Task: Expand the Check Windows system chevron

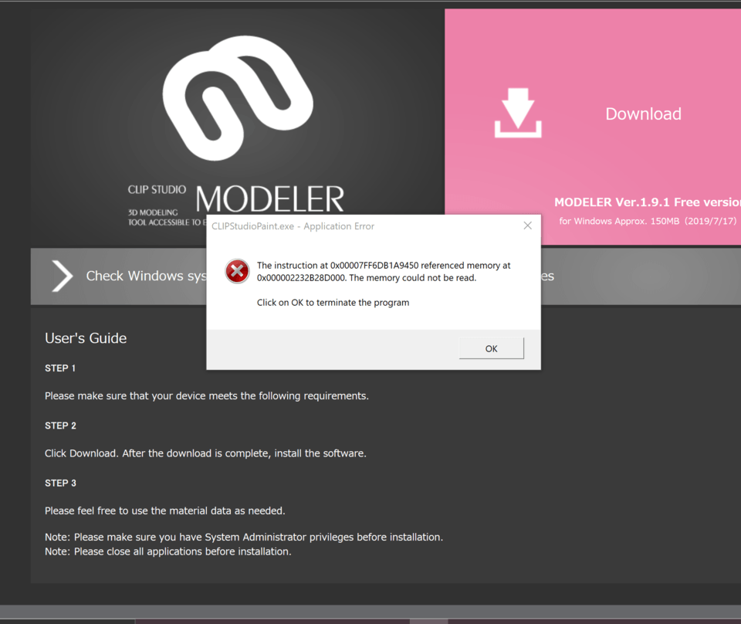Action: 63,276
